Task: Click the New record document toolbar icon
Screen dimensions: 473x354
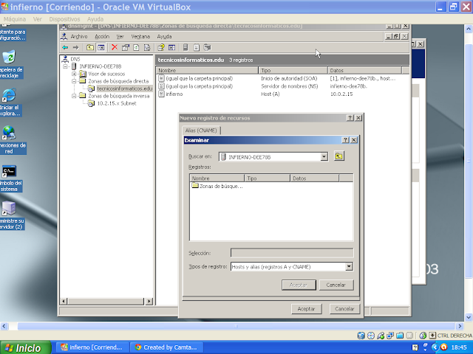Action: coord(197,47)
